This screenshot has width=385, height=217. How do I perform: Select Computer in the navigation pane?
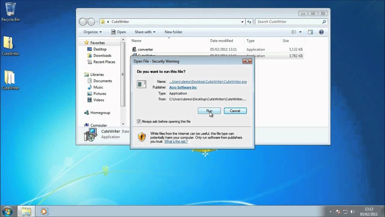point(99,125)
